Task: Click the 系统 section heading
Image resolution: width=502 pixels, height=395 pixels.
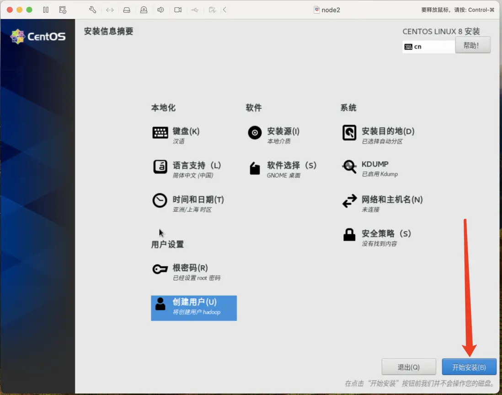Action: coord(348,108)
